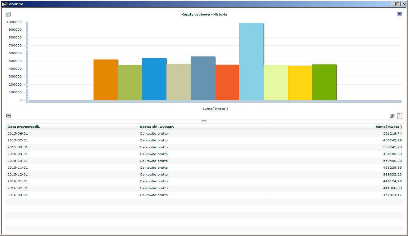Click the camera snapshot icon
408x236 pixels.
tap(392, 116)
